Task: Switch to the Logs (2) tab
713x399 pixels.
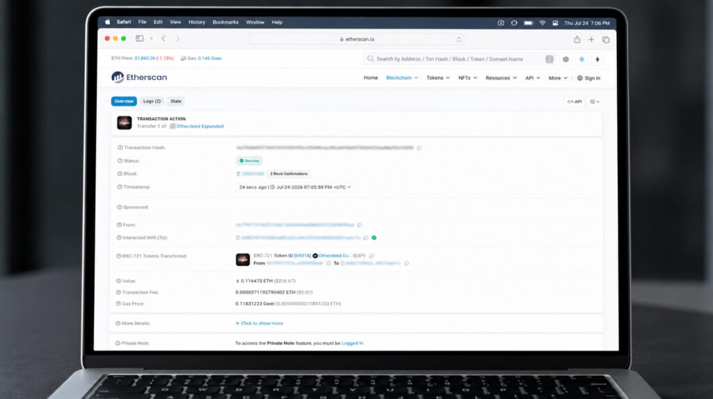Action: (x=152, y=102)
